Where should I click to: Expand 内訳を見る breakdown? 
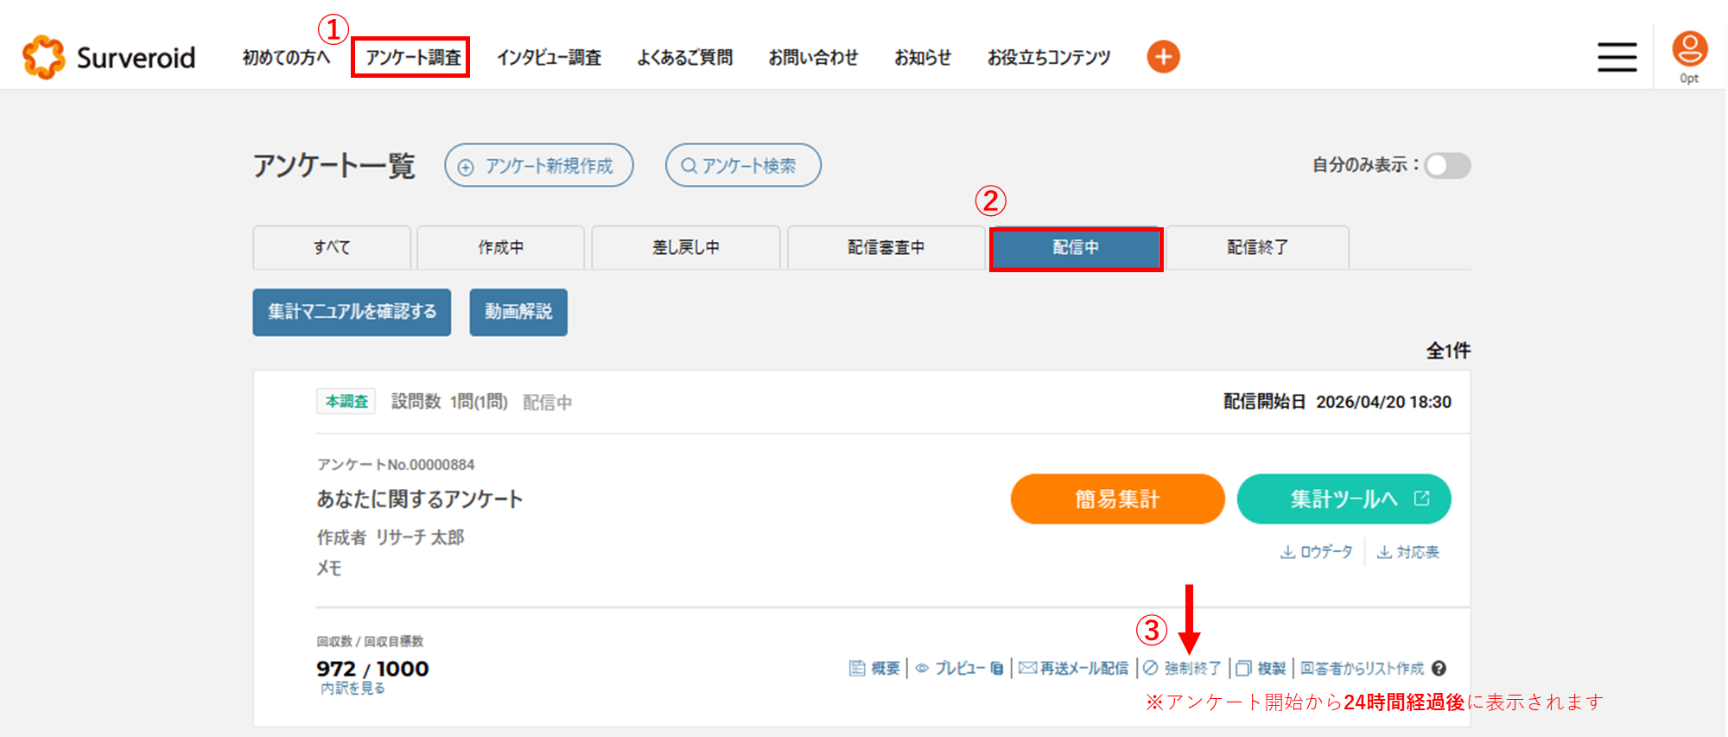click(353, 689)
